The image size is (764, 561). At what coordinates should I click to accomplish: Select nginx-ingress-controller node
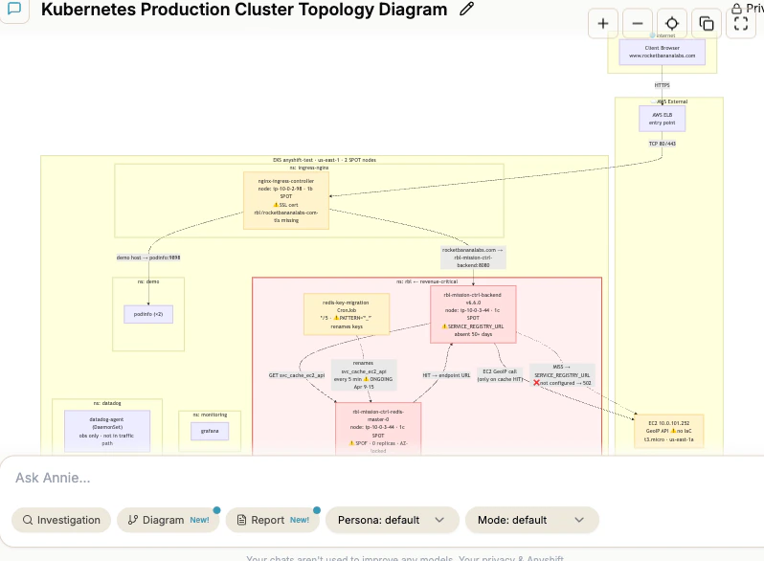(x=286, y=200)
